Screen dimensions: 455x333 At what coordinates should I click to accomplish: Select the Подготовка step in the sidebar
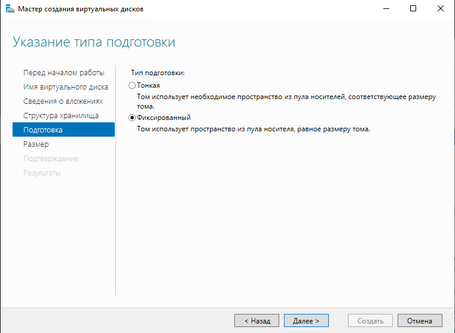coord(63,130)
